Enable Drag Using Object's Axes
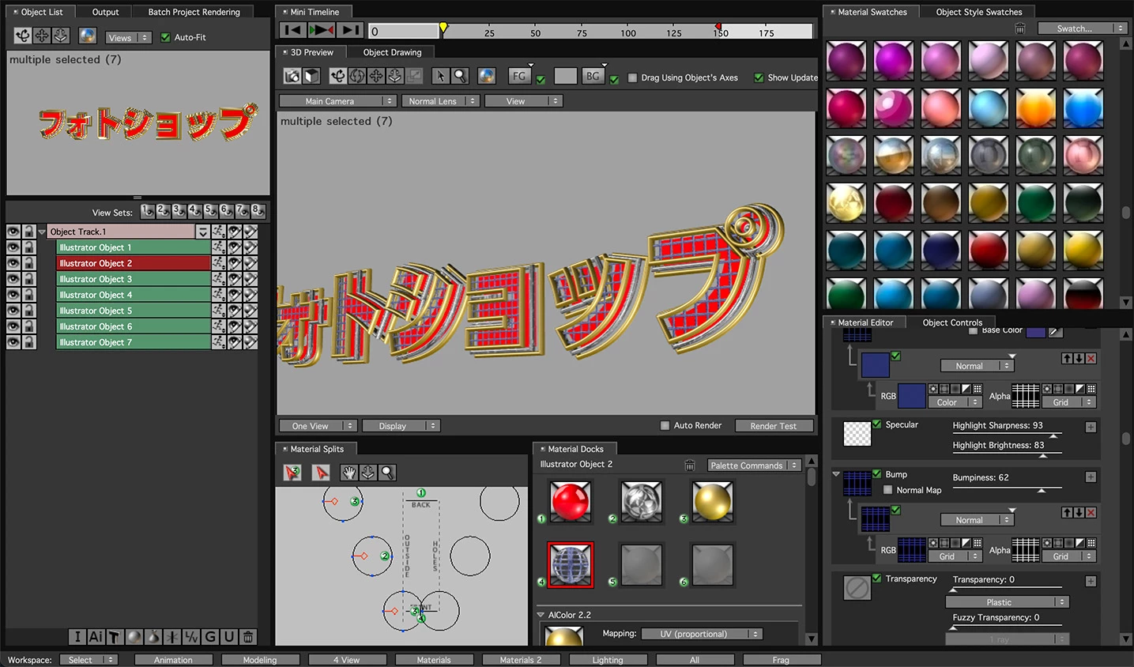 coord(632,77)
